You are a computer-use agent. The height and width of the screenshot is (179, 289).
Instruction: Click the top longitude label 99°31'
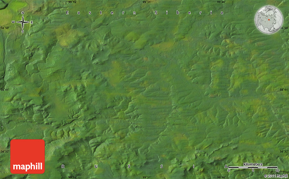click(x=147, y=2)
